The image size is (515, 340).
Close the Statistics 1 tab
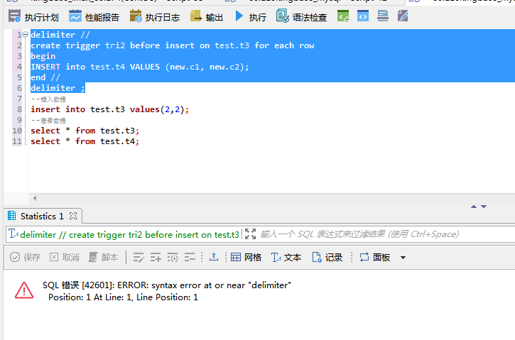tap(73, 216)
